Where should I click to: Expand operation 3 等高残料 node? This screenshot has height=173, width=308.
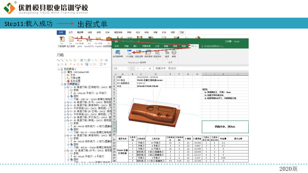[65, 105]
